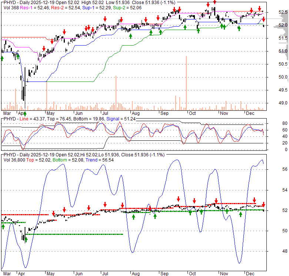The width and height of the screenshot is (289, 276).
Task: Click the 50.0 price level on the right axis
Action: pyautogui.click(x=283, y=77)
